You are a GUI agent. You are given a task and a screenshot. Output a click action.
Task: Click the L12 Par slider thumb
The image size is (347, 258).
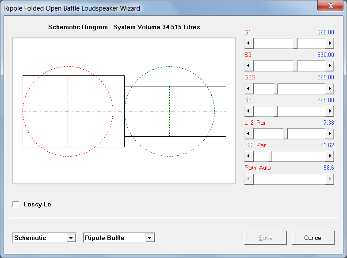click(x=286, y=134)
